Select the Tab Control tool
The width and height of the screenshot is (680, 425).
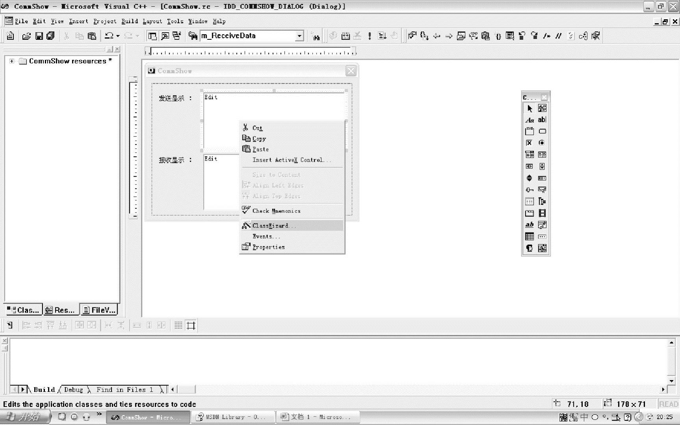(530, 213)
